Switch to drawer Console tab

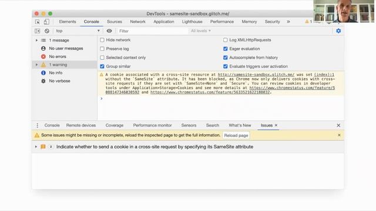coord(52,125)
